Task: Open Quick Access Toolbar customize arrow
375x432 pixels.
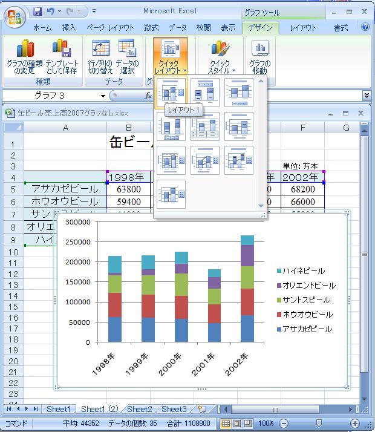Action: pyautogui.click(x=94, y=11)
